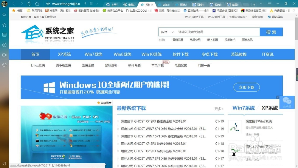Open the 书签 bookmarks star

[x=17, y=10]
